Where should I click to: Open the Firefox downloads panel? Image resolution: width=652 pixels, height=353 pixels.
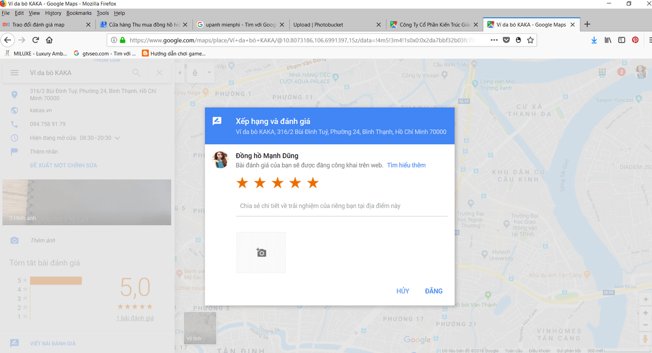click(x=594, y=40)
